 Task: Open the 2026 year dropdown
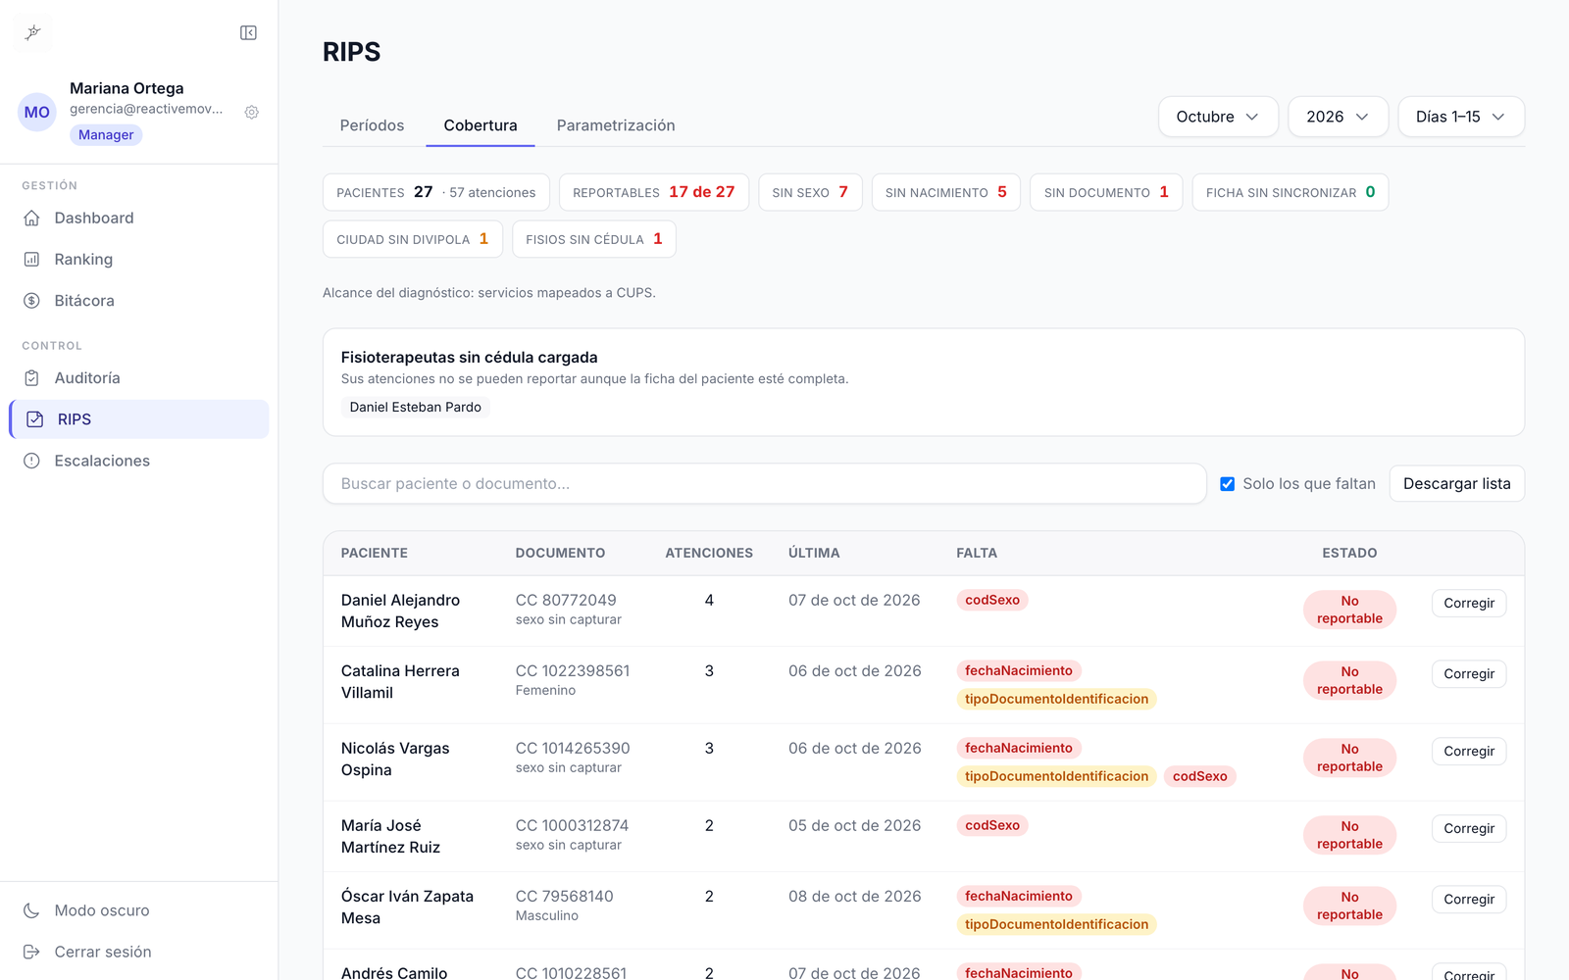1338,117
